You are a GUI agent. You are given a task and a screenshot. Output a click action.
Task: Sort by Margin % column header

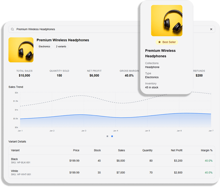207,150
